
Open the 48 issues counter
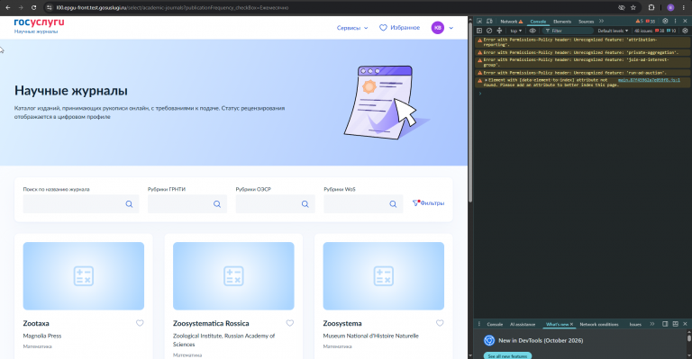tap(655, 31)
